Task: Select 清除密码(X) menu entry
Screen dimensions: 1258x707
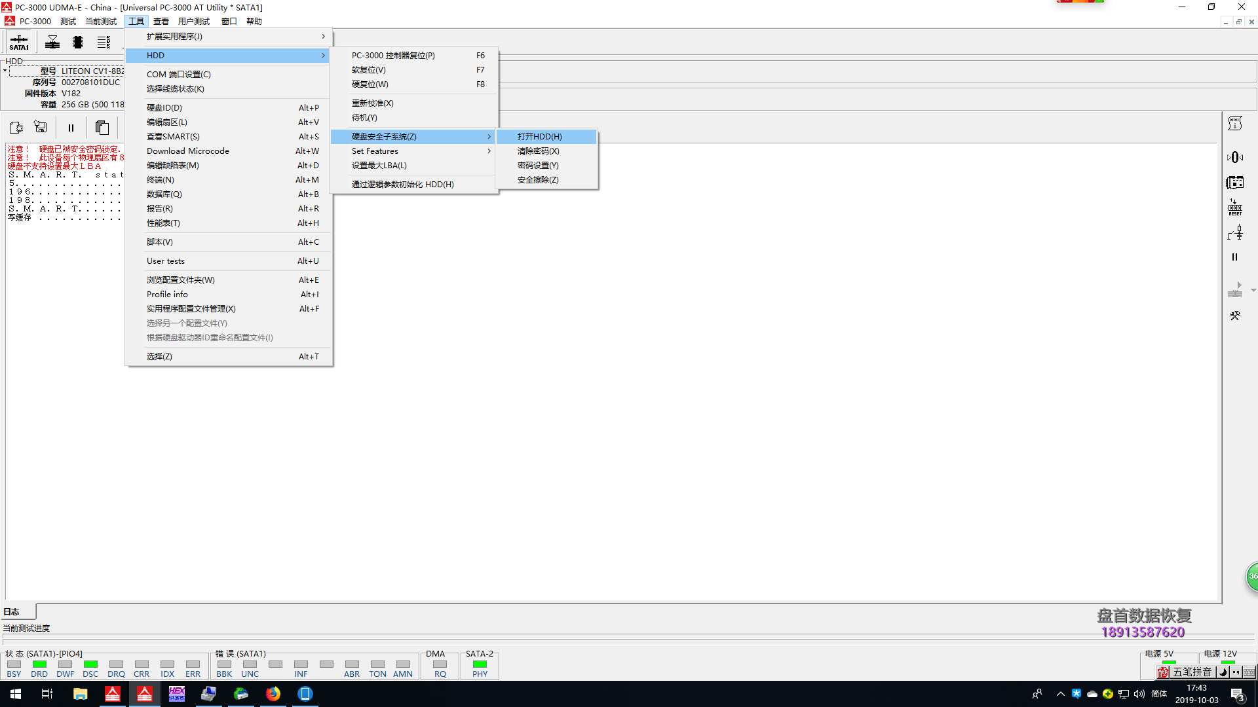Action: [547, 151]
